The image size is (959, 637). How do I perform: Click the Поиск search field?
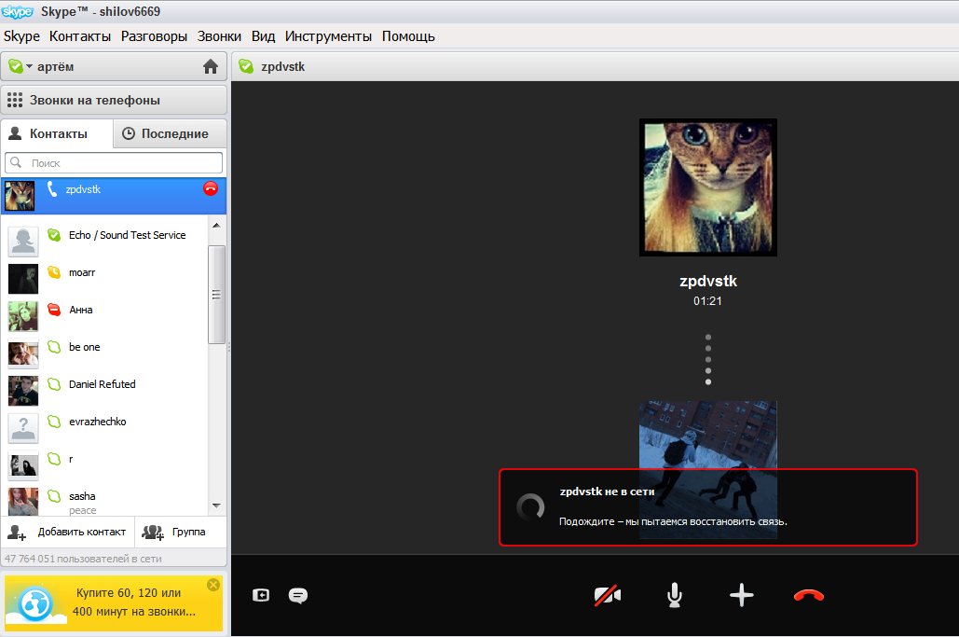pyautogui.click(x=114, y=163)
